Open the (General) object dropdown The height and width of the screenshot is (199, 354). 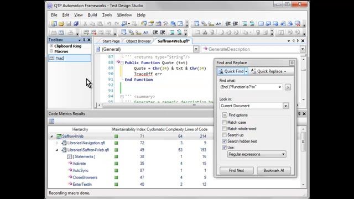[x=196, y=49]
